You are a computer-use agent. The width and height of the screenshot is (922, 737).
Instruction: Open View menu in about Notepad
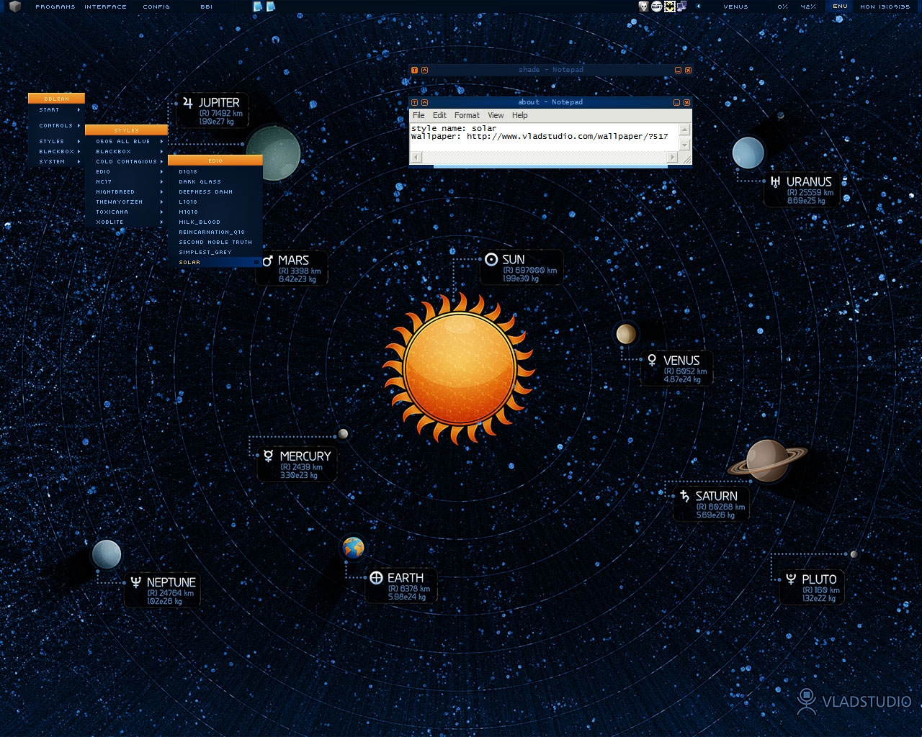coord(496,115)
